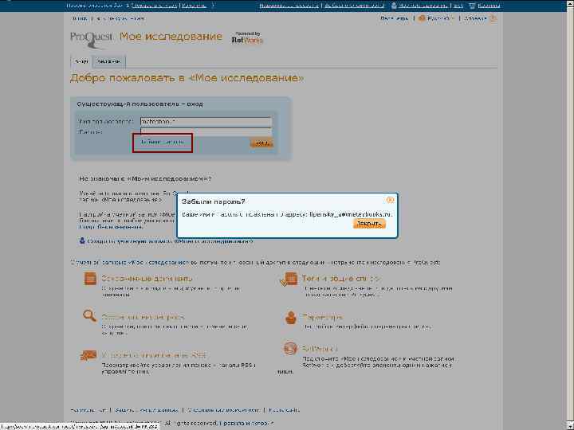Click the shopping cart icon in top bar
Image resolution: width=574 pixels, height=430 pixels.
473,6
